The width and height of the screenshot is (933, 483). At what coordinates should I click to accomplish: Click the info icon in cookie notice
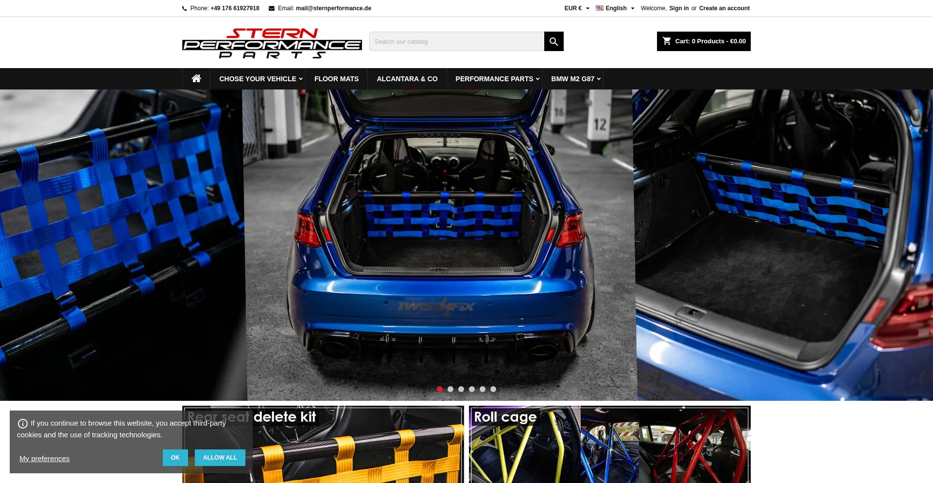[x=22, y=424]
